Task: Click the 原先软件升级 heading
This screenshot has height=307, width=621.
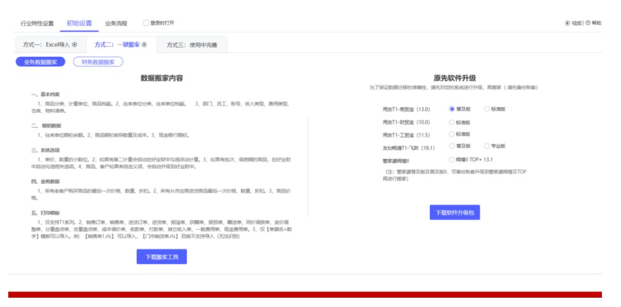Action: coord(455,78)
